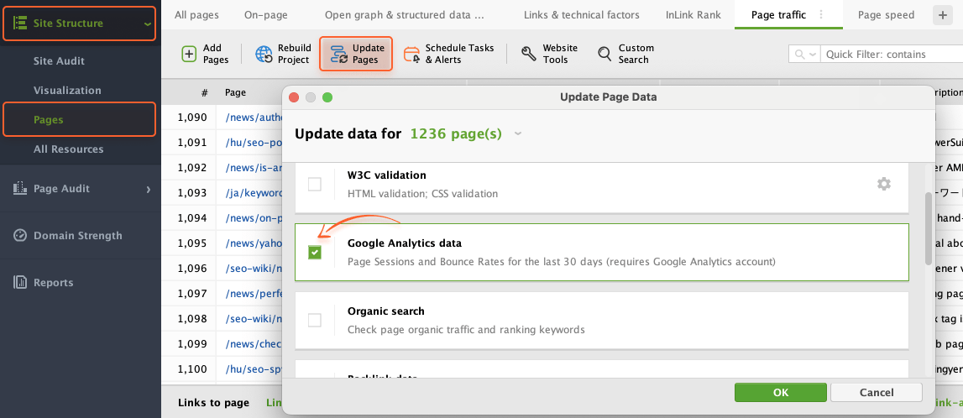This screenshot has width=963, height=418.
Task: Open All Resources in sidebar
Action: [x=68, y=149]
